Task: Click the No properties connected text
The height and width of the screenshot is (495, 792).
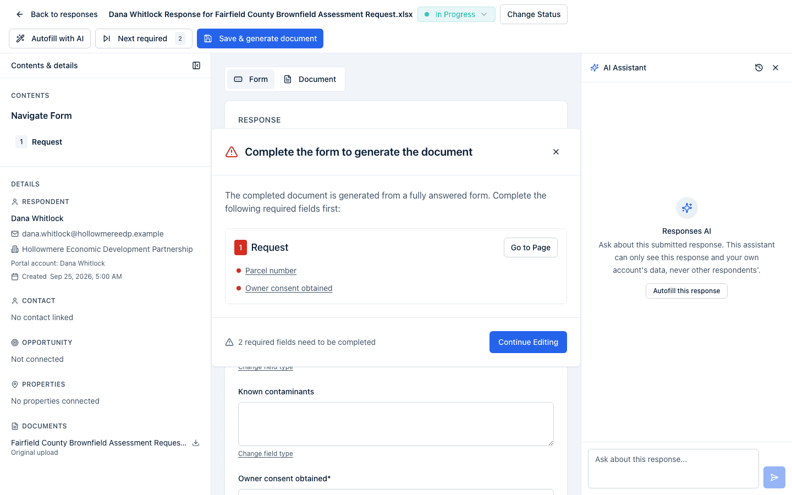Action: tap(55, 401)
